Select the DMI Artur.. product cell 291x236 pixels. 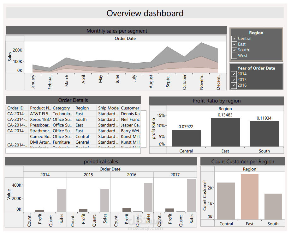(40, 142)
